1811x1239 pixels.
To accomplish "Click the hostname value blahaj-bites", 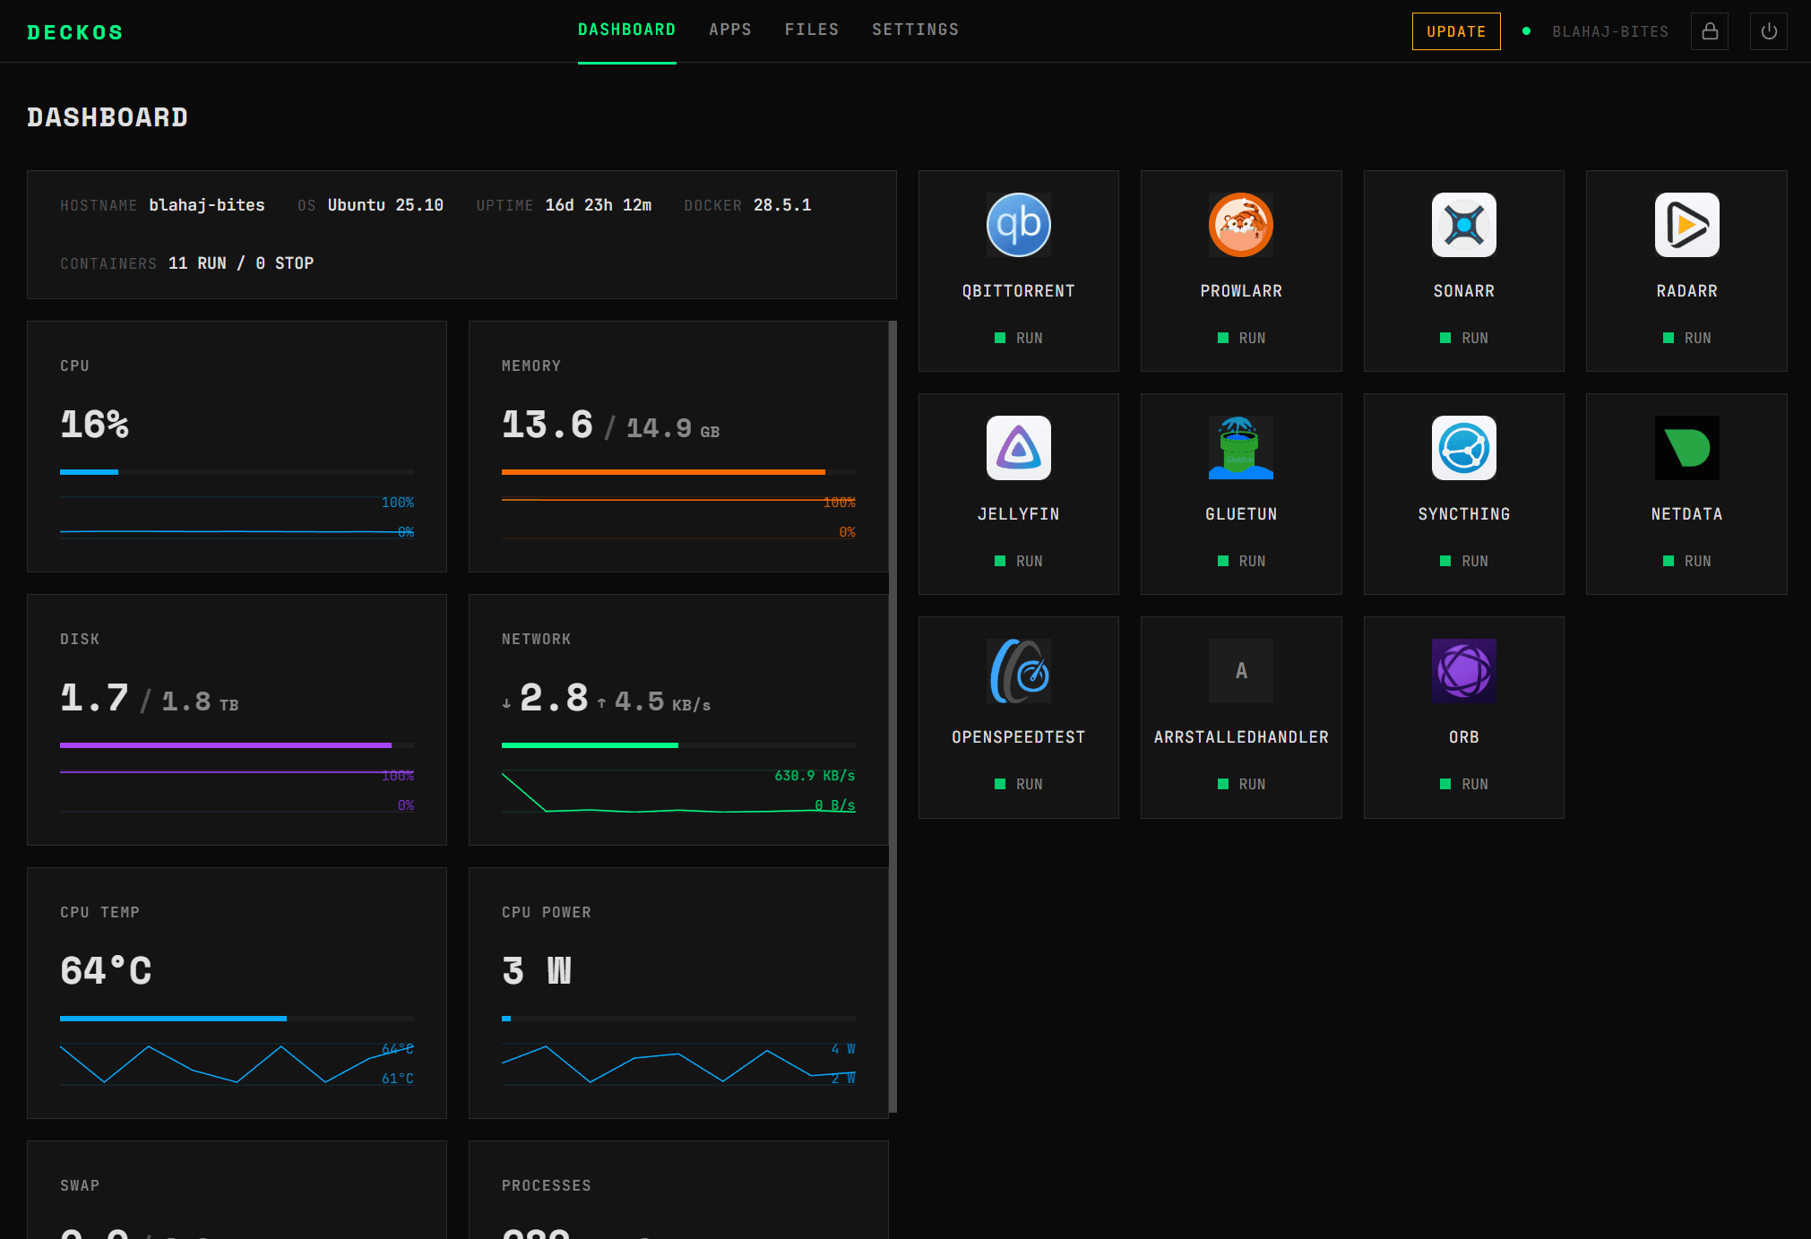I will [207, 205].
